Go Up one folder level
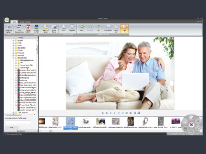Viewport: 206px width, 154px height. point(99,28)
